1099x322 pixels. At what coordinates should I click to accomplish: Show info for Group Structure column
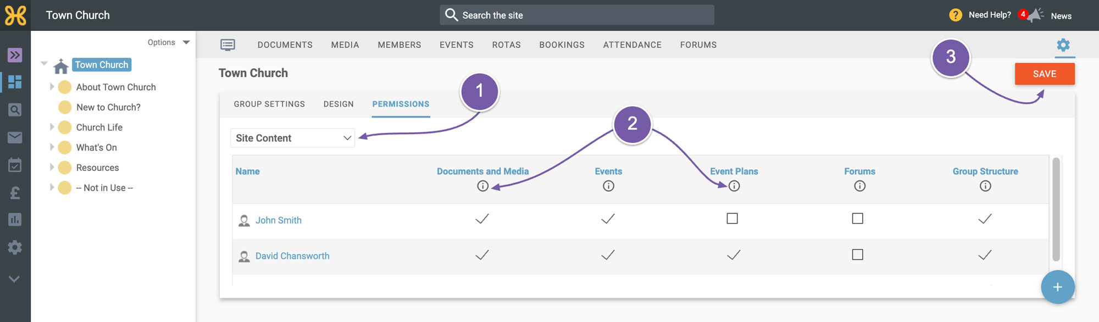[x=985, y=186]
